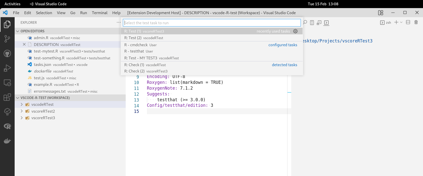Select R: Test (2) vscodeRTest task
The width and height of the screenshot is (423, 176).
[x=212, y=38]
